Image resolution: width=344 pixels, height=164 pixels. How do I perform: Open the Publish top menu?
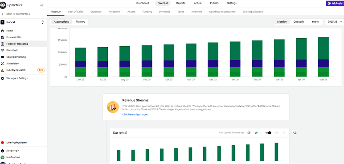coord(214,3)
